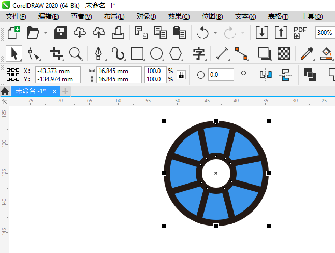Create a new document
This screenshot has width=335, height=253.
(x=13, y=33)
